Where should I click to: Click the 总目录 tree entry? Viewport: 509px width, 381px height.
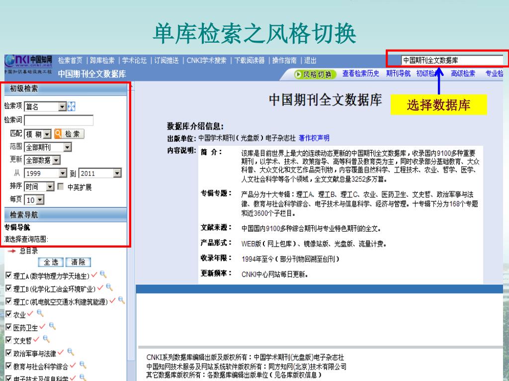29,251
